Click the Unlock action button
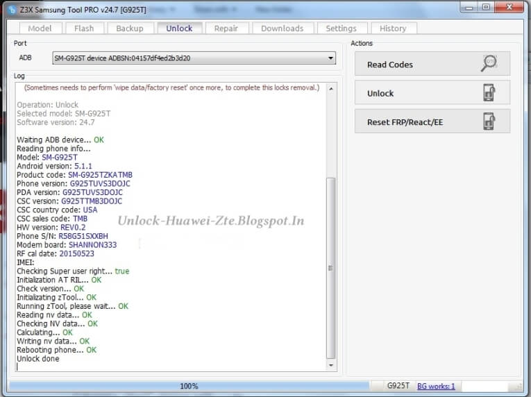The width and height of the screenshot is (531, 397). coord(432,92)
